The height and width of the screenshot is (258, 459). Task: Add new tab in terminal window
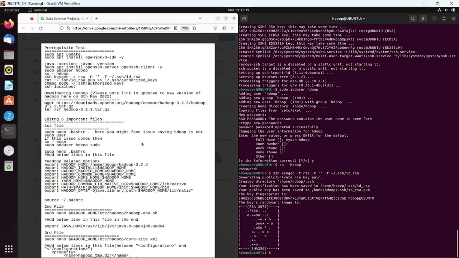[x=244, y=19]
